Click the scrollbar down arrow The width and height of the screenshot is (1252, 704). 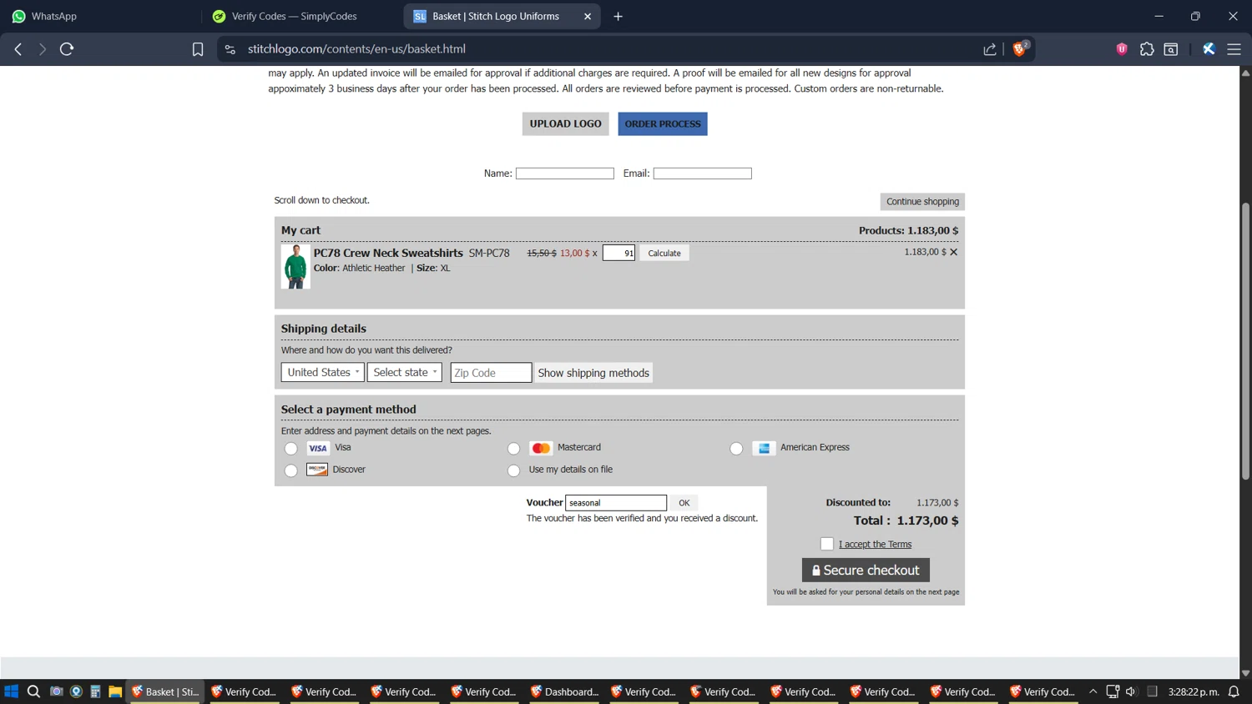(1245, 672)
